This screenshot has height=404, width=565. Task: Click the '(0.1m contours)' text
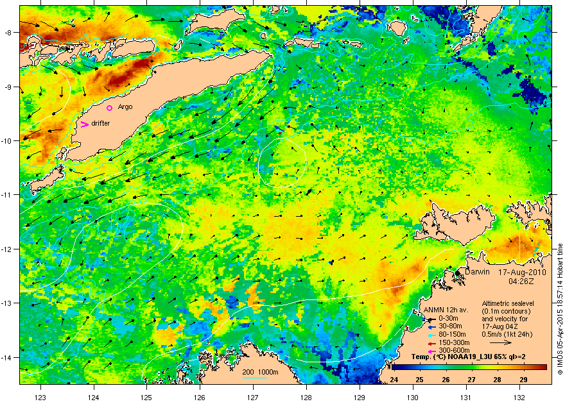(507, 311)
